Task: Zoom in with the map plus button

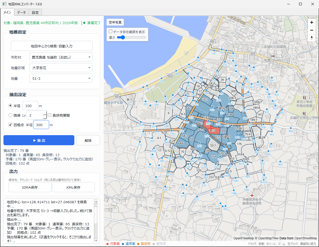Action: coord(312,23)
